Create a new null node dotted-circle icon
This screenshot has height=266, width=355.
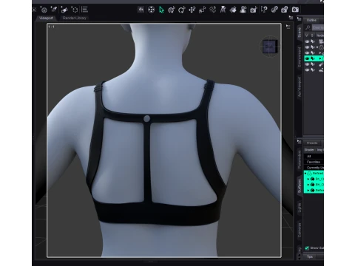coord(75,10)
